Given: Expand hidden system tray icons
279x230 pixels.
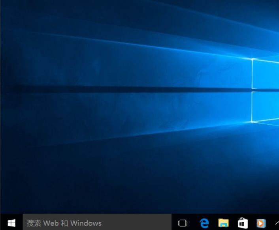Looking at the screenshot, I should [277, 223].
